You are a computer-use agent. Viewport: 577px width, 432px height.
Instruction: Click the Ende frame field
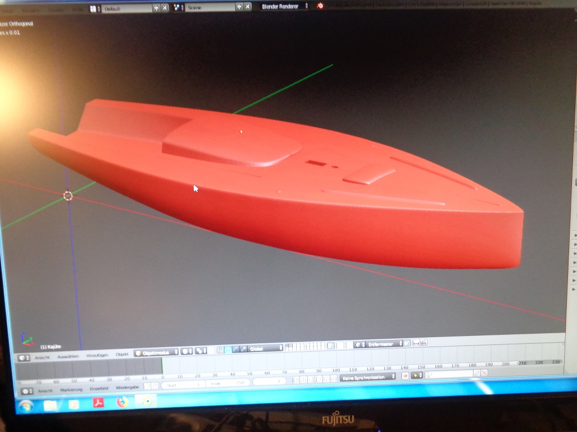pyautogui.click(x=228, y=383)
